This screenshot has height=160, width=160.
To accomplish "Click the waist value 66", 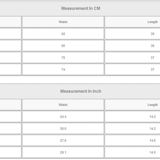I will tap(63, 46).
